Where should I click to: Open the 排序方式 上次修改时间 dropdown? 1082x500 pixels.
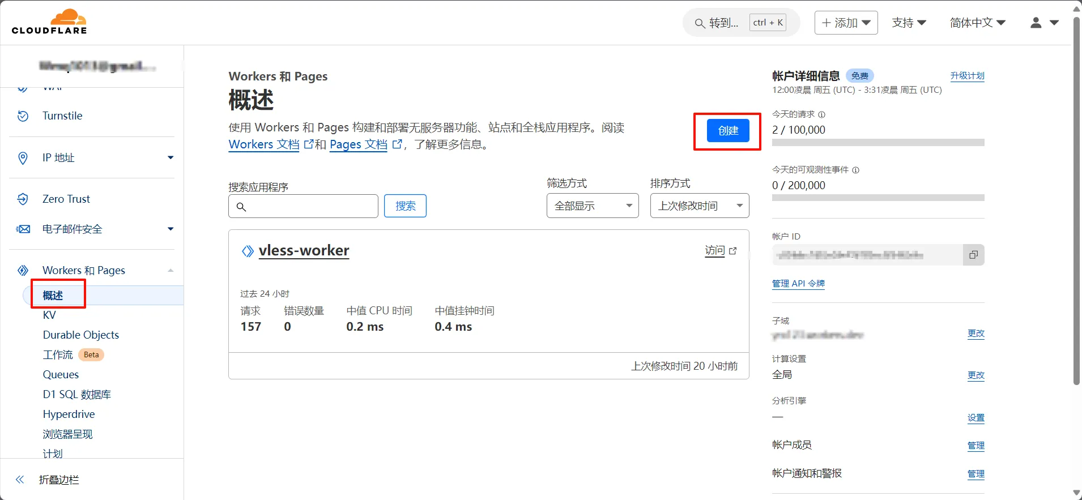click(699, 206)
